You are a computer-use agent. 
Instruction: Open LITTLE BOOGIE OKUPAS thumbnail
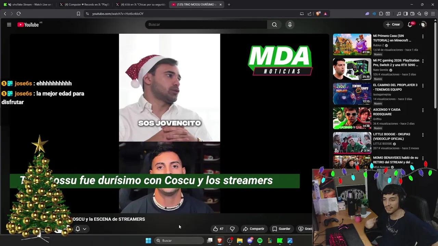click(x=352, y=143)
